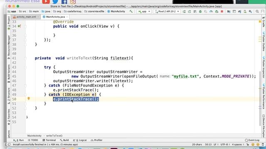The height and width of the screenshot is (149, 266).
Task: Open the TODO tool window
Action: (33, 140)
